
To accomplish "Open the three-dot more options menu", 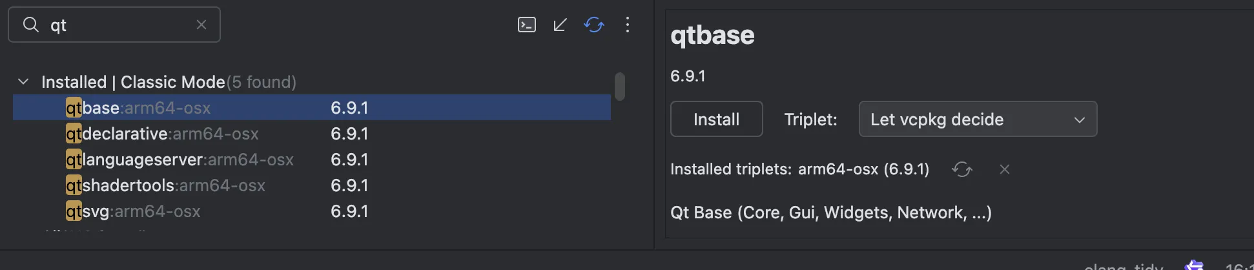I will (x=628, y=25).
